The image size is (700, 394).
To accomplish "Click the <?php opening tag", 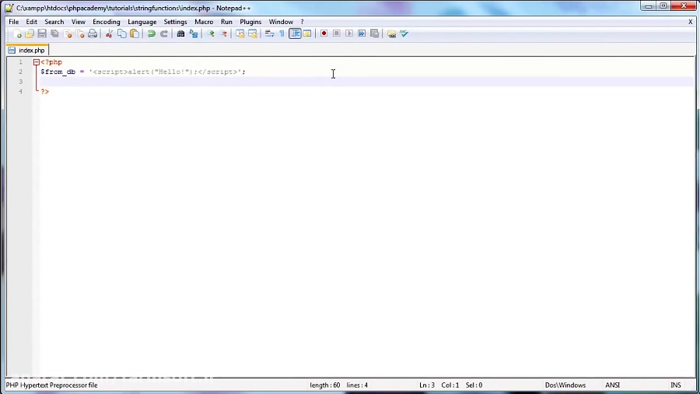I will tap(51, 62).
